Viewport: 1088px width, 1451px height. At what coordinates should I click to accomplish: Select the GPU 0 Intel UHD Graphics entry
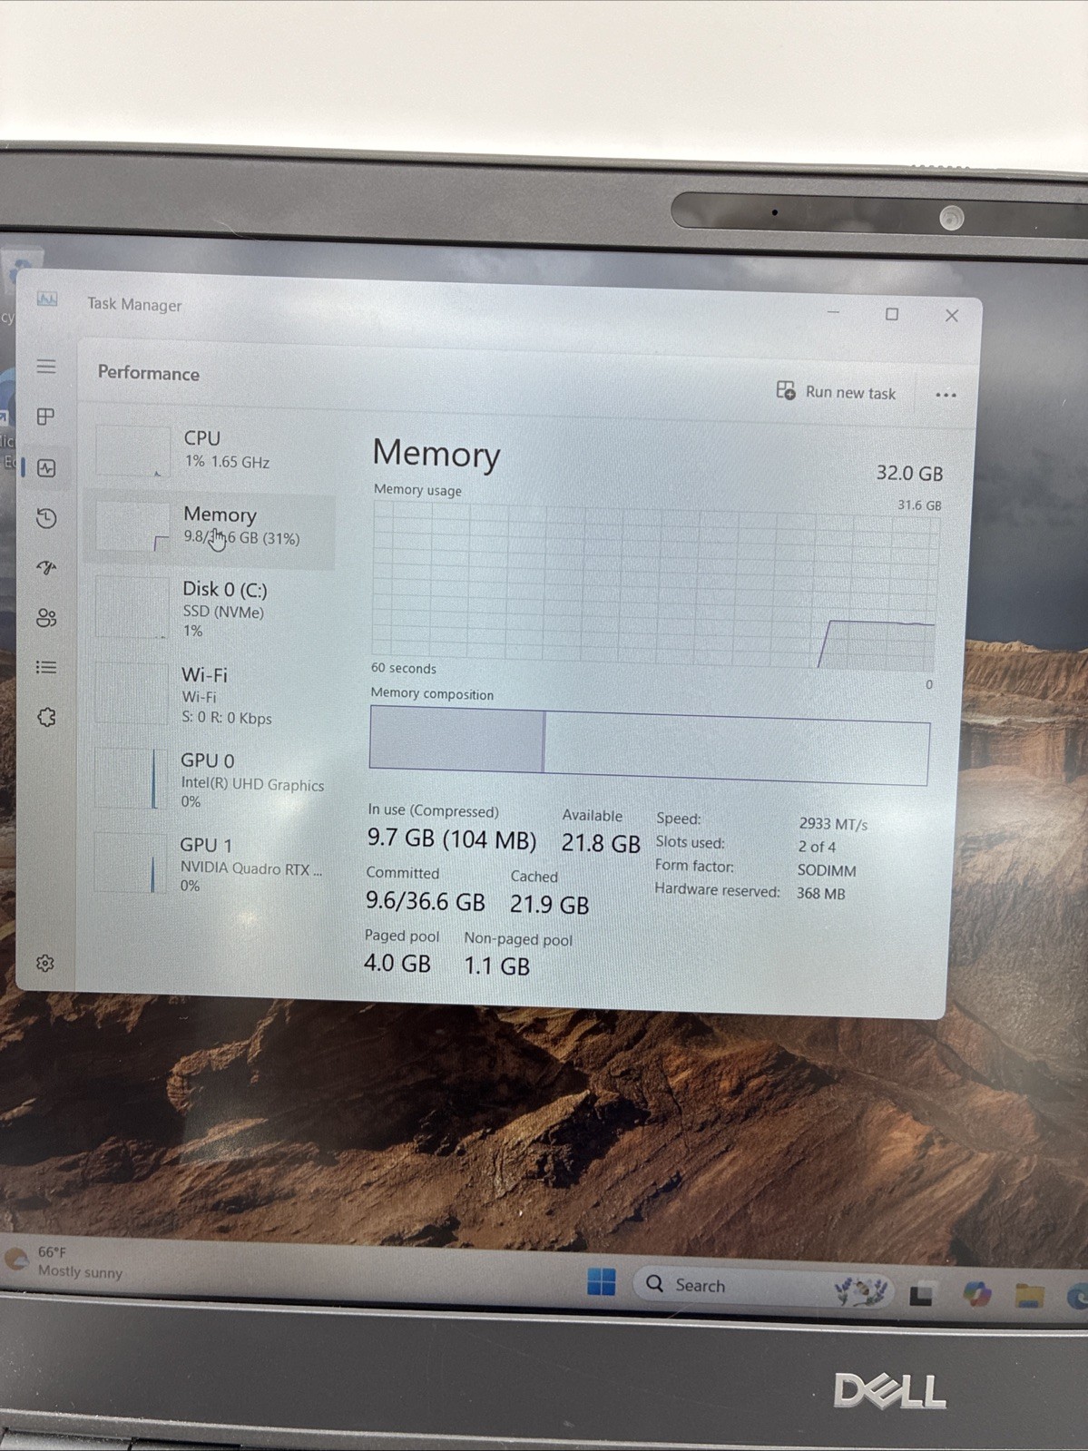pyautogui.click(x=211, y=779)
